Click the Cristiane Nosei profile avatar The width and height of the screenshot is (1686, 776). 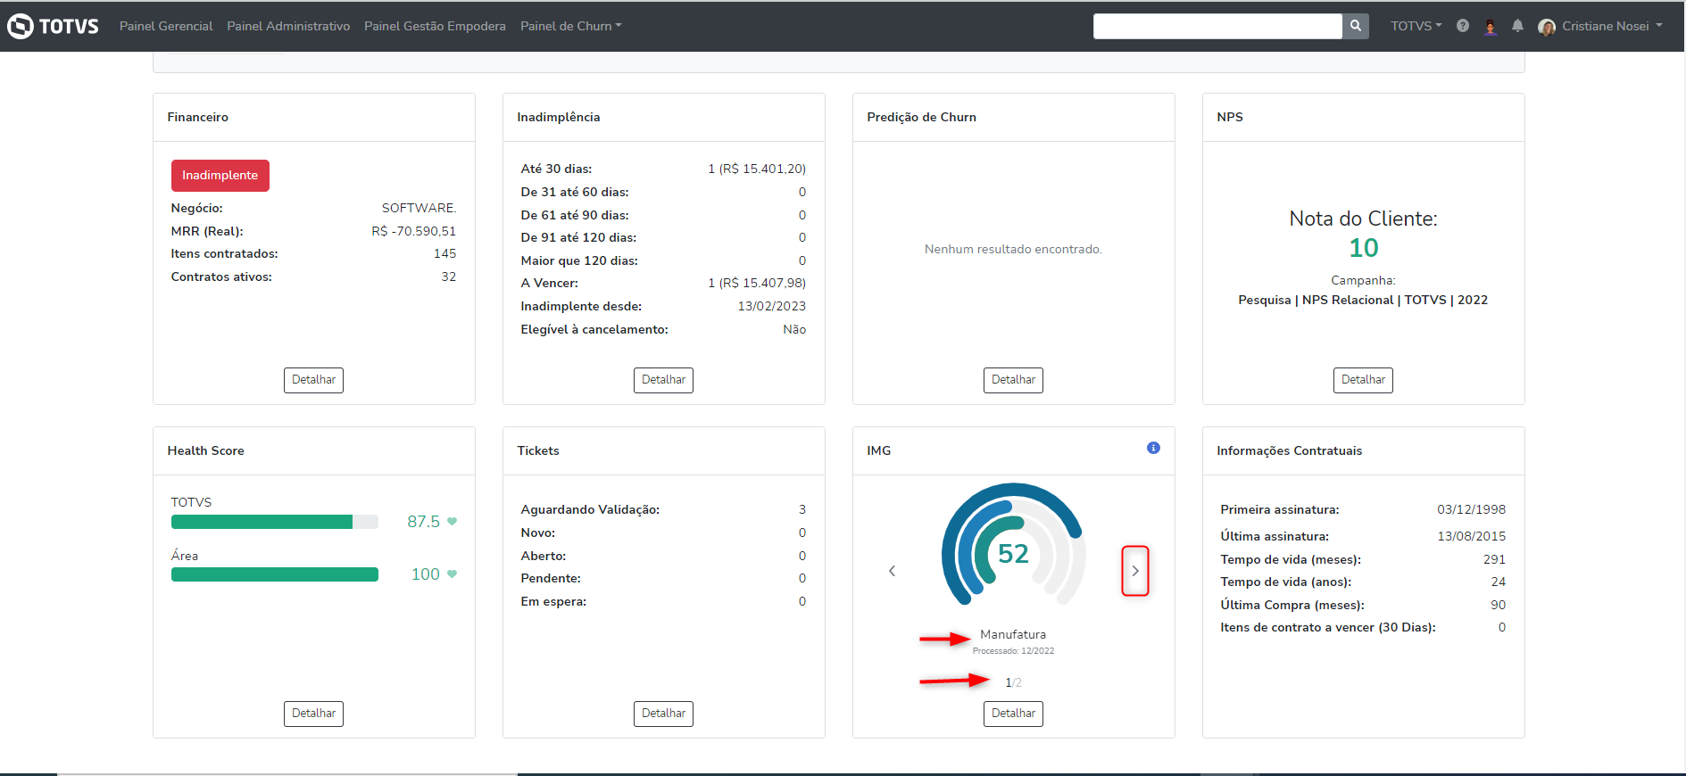tap(1547, 27)
